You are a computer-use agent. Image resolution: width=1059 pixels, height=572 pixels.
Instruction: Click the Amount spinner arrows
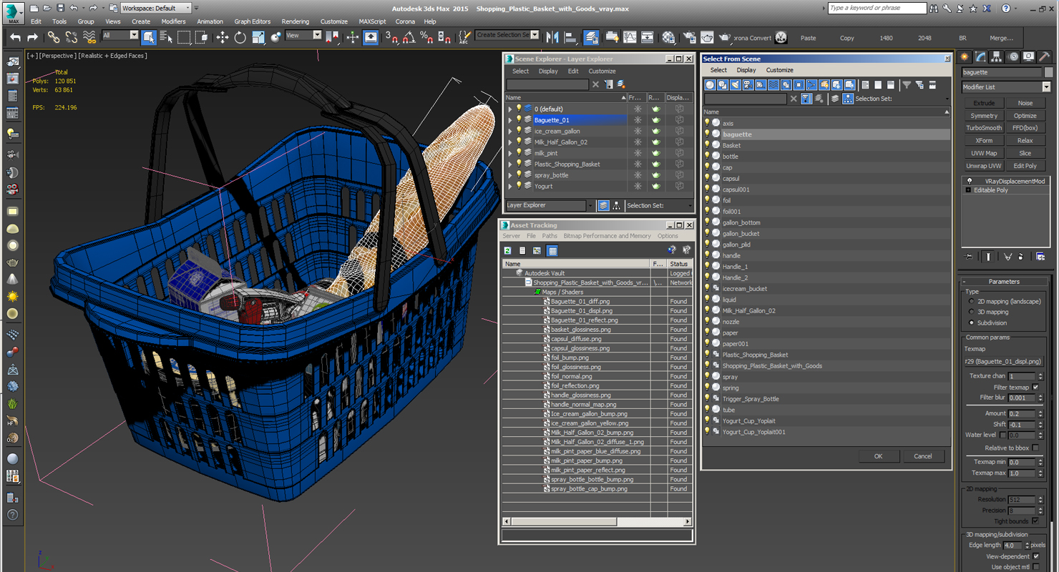coord(1039,413)
